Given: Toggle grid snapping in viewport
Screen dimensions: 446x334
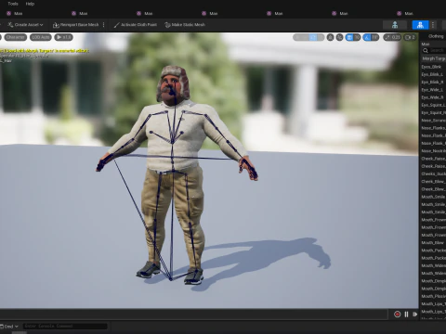Looking at the screenshot, I should coord(349,37).
